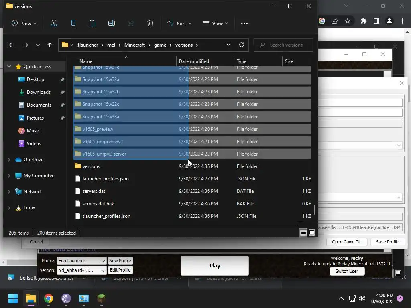Viewport: 411px width, 308px height.
Task: Expand the Linux tree node
Action: pyautogui.click(x=9, y=208)
